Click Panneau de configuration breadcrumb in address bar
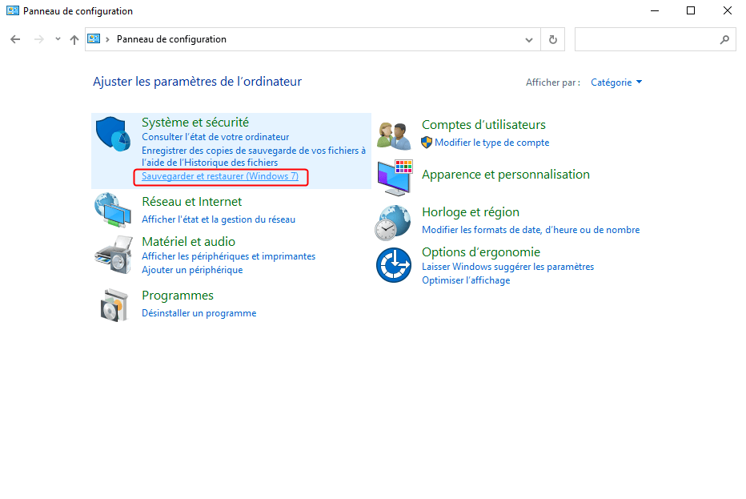Viewport: 746px width, 499px height. pyautogui.click(x=171, y=39)
